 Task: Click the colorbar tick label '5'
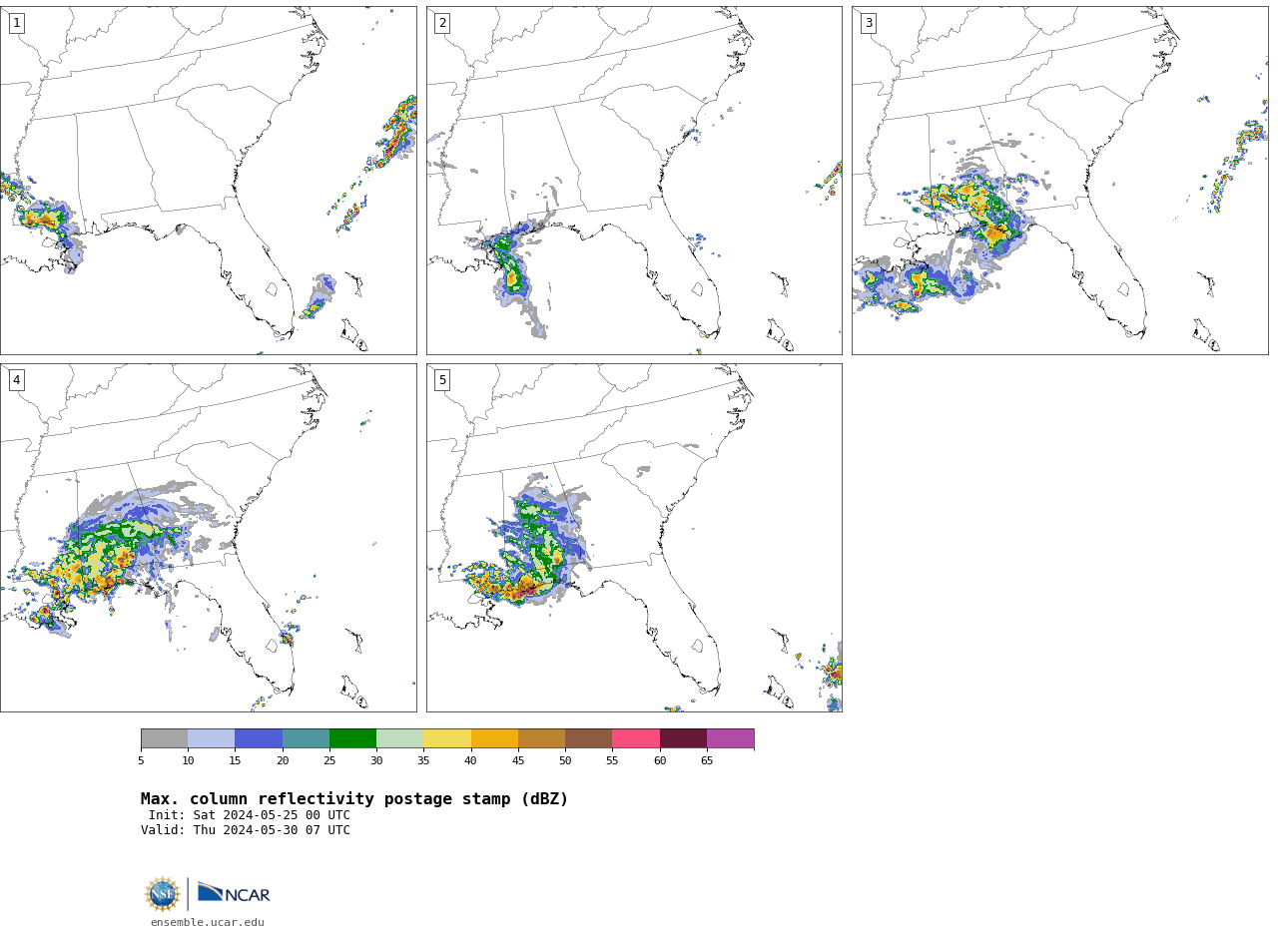pyautogui.click(x=141, y=761)
